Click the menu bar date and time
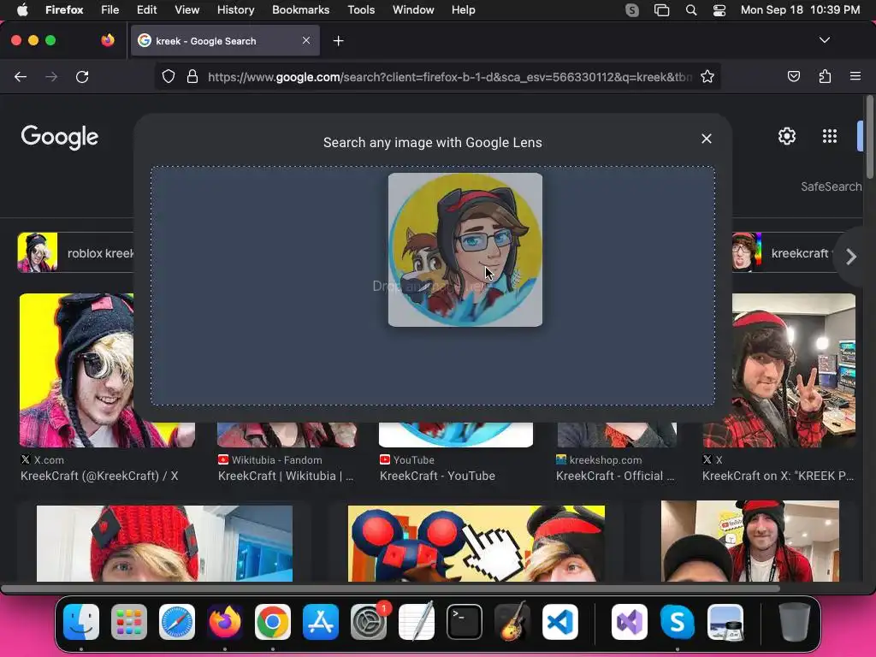This screenshot has height=657, width=876. pos(800,10)
